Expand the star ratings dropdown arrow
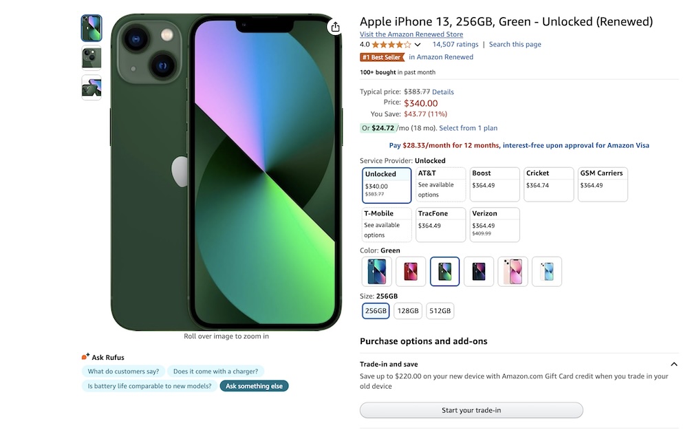688x430 pixels. click(x=418, y=45)
